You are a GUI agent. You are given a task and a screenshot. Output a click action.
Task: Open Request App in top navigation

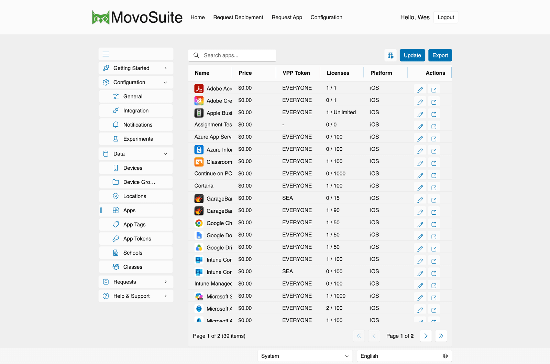click(x=287, y=17)
